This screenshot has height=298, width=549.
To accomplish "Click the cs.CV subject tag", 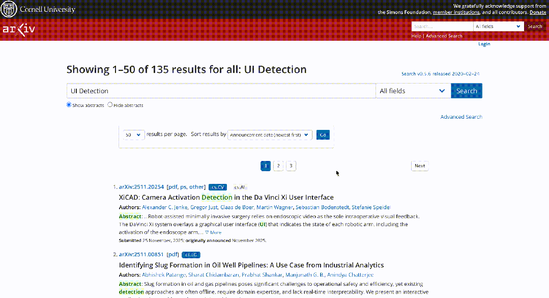I will tap(217, 187).
